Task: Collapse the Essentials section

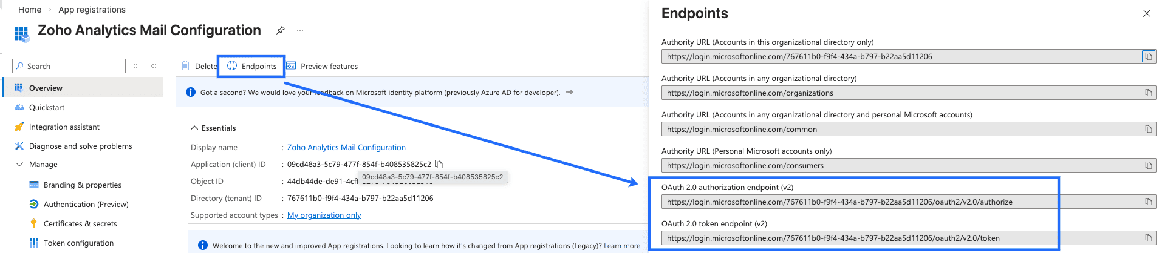Action: (x=194, y=128)
